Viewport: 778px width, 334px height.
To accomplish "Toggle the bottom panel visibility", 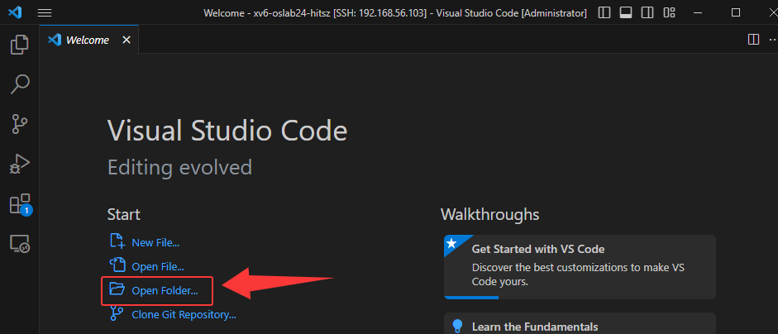I will coord(626,13).
